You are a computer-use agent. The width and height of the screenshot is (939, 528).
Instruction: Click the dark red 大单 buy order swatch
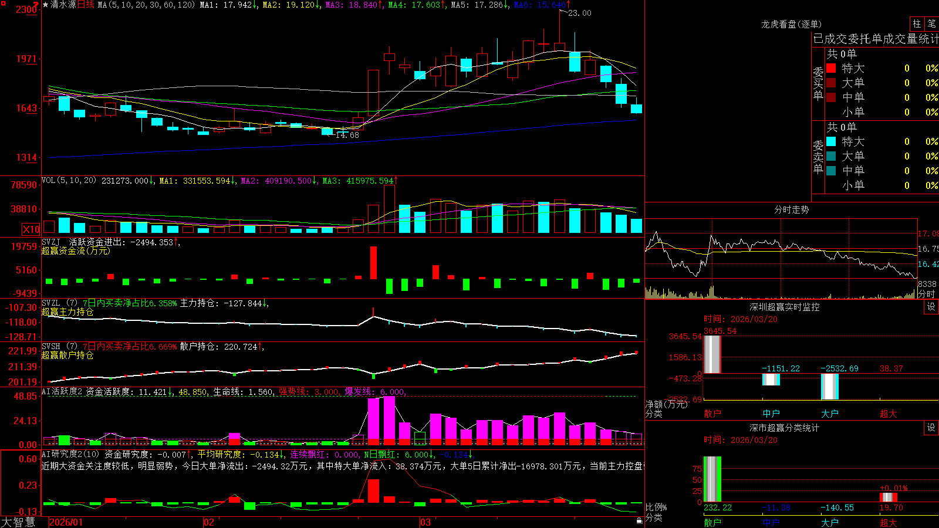pos(831,83)
